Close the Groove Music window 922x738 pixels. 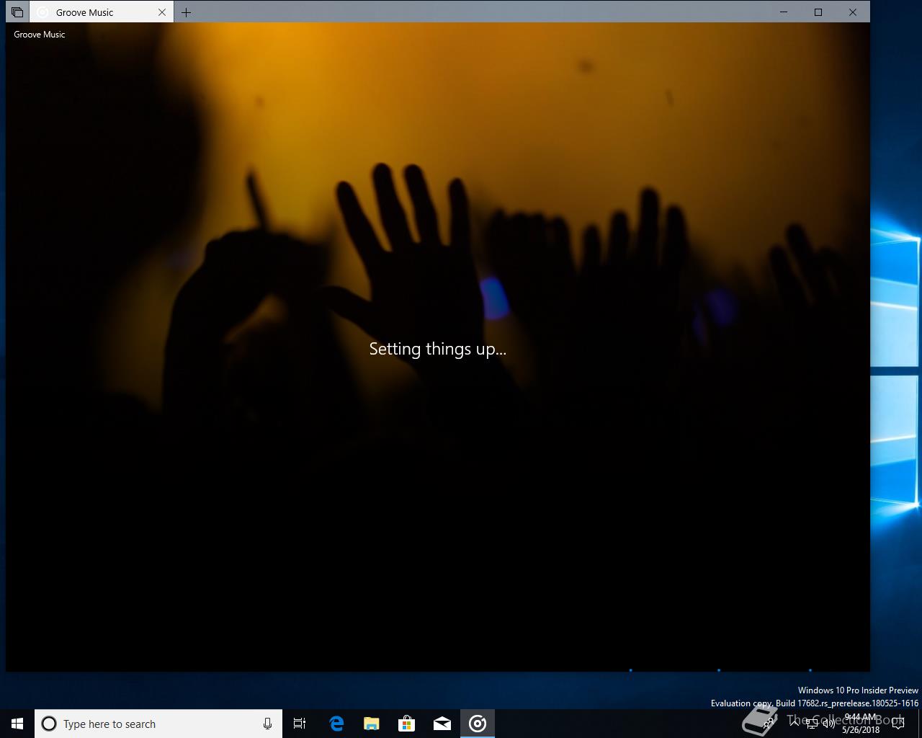pos(853,12)
